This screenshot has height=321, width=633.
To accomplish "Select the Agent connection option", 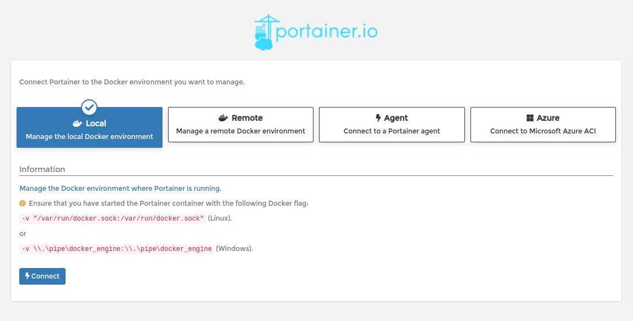I will pos(392,125).
